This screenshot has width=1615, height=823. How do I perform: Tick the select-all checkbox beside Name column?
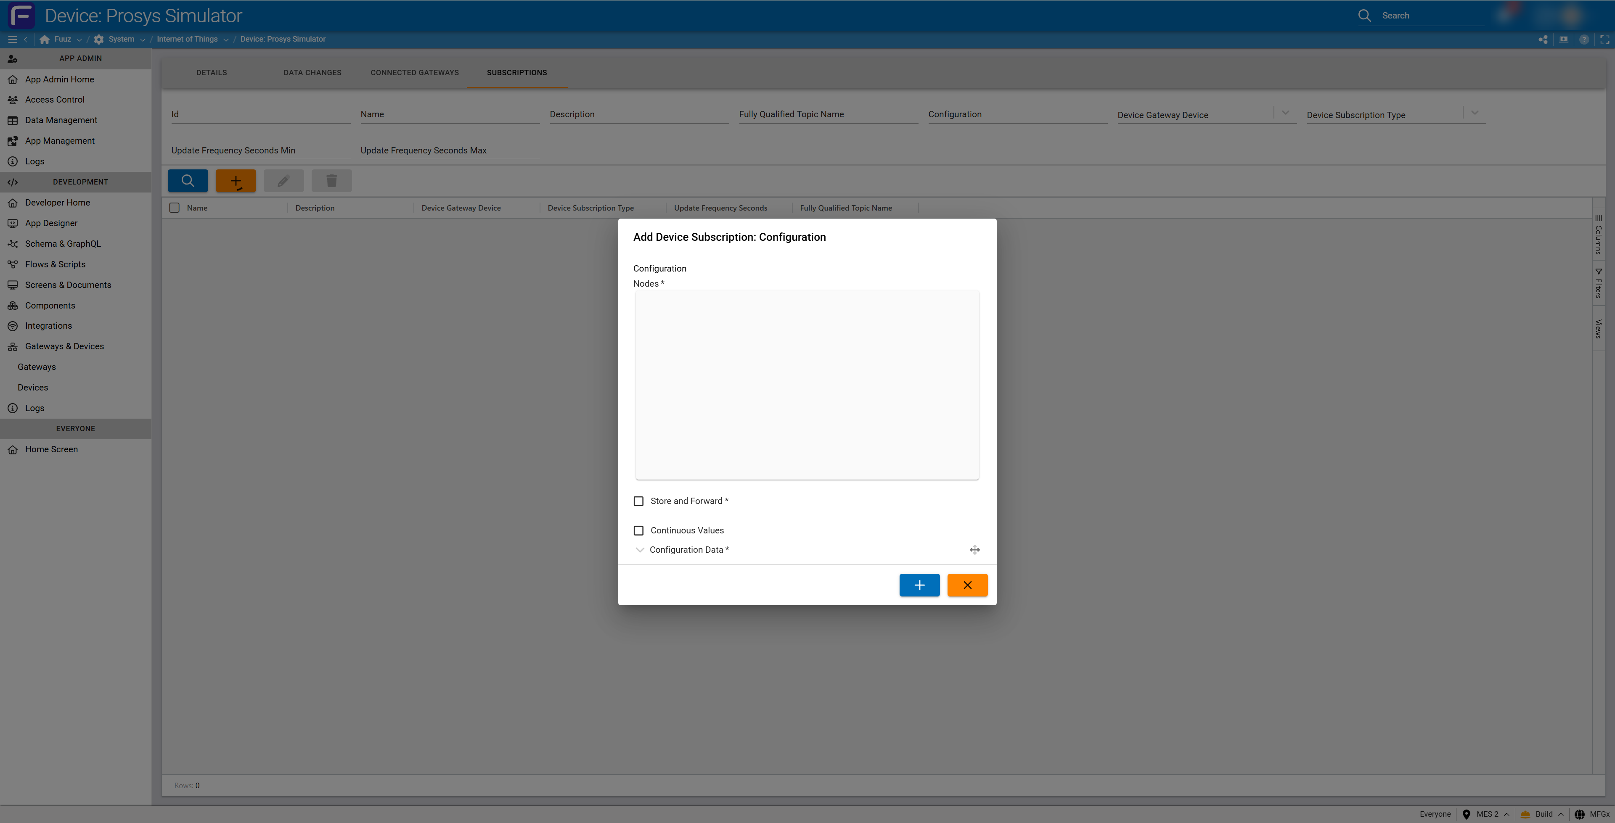(x=174, y=208)
